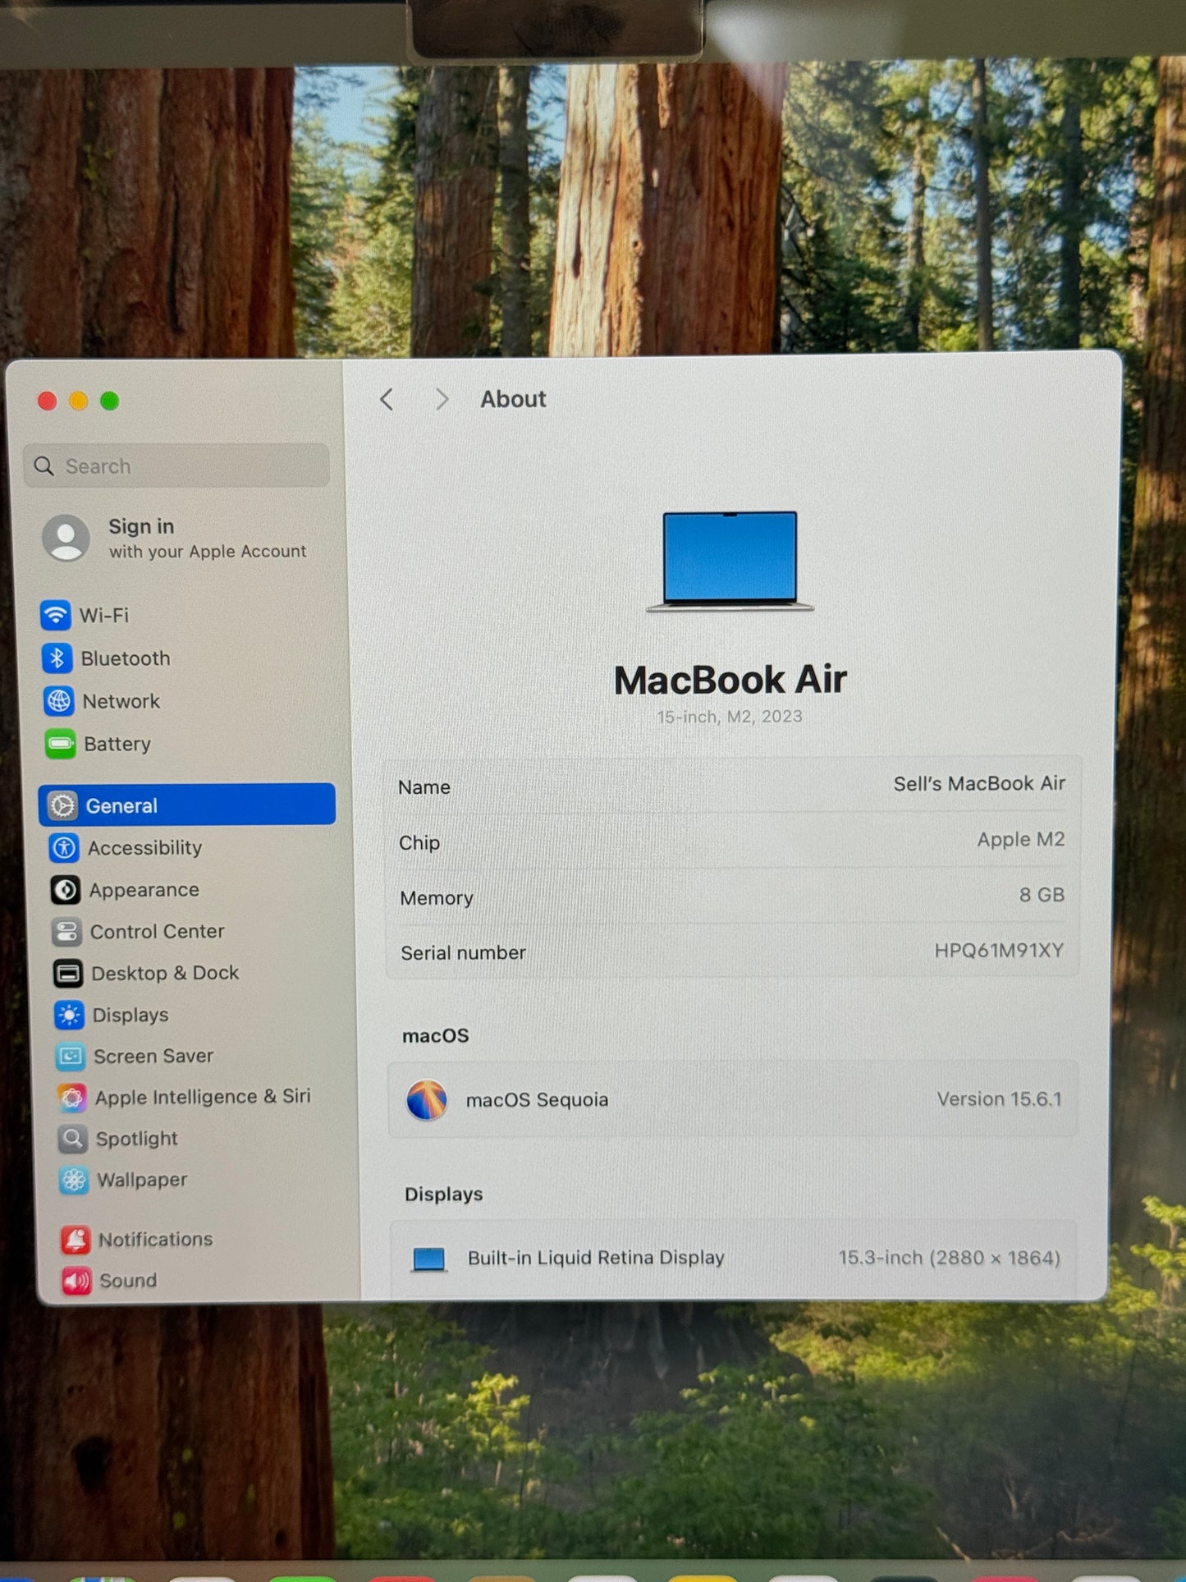Select Accessibility in the sidebar
Viewport: 1186px width, 1582px height.
click(x=145, y=848)
